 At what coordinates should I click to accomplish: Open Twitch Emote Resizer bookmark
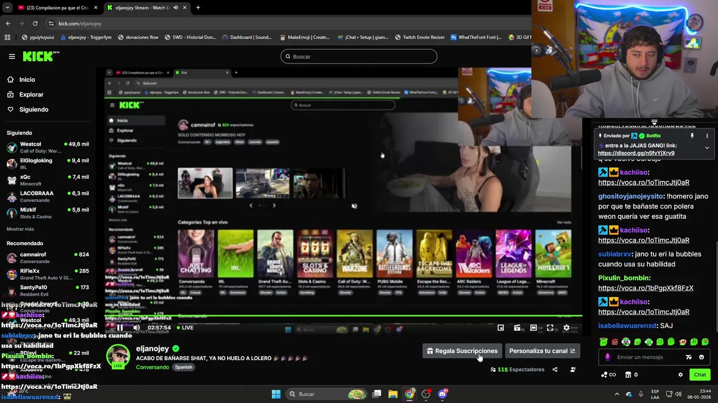(x=420, y=38)
